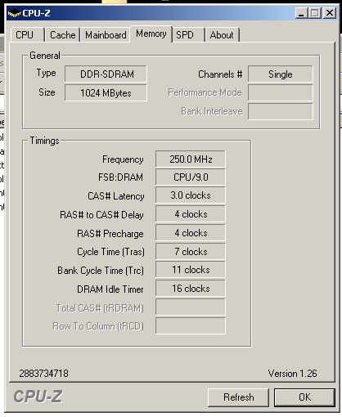Viewport: 342px width, 417px height.
Task: Show the About tab
Action: click(x=222, y=35)
